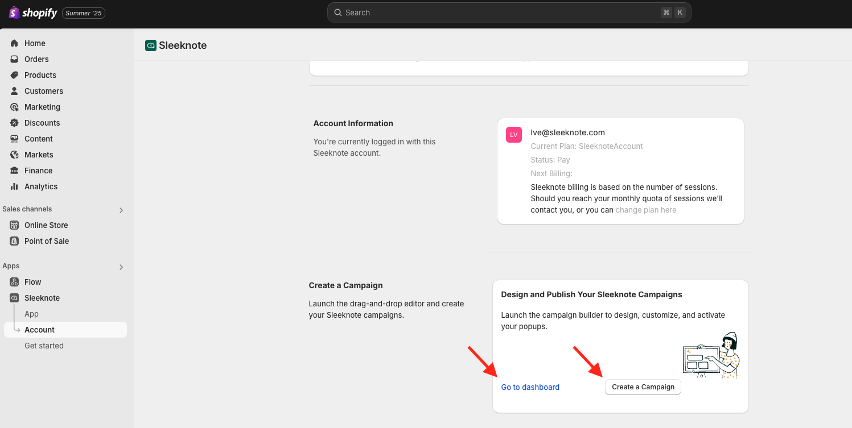Screen dimensions: 852x428
Task: Click the Online Store icon
Action: point(14,225)
